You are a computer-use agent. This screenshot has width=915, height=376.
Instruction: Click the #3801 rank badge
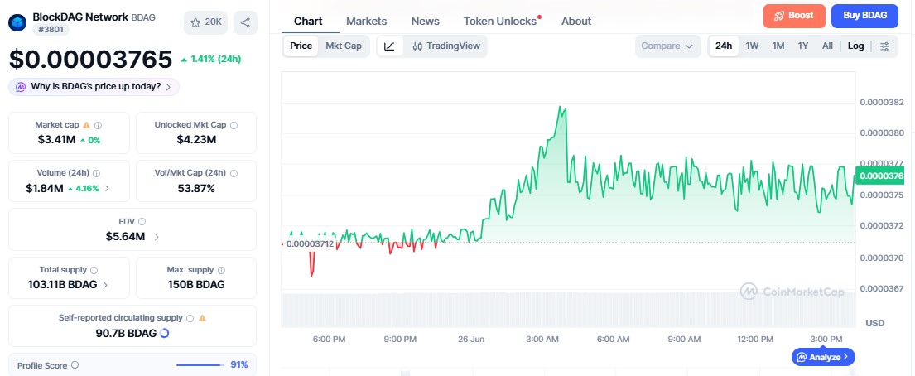(x=51, y=29)
